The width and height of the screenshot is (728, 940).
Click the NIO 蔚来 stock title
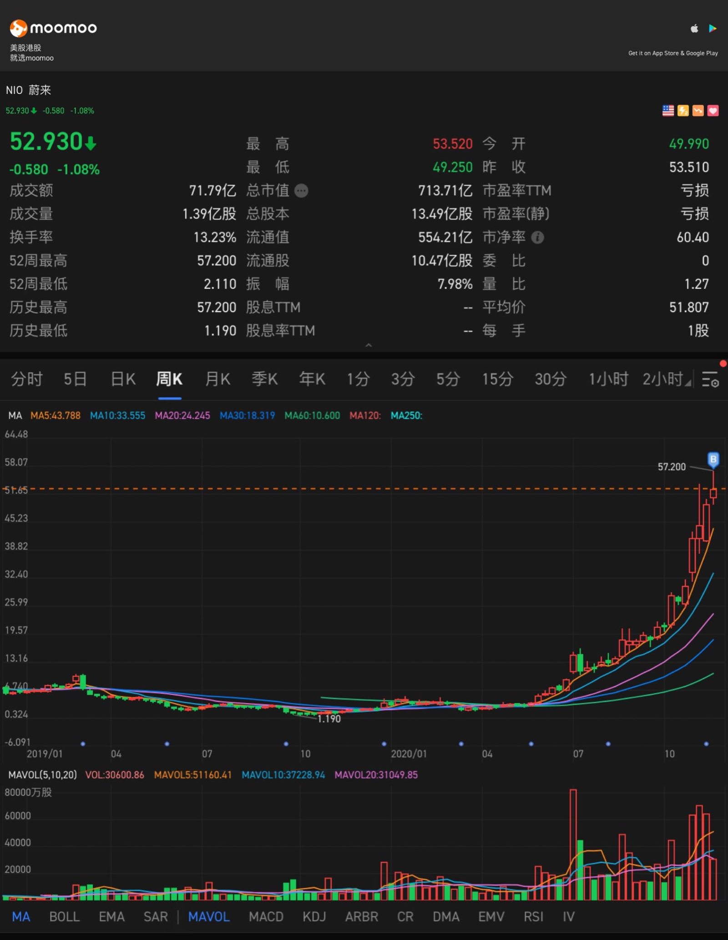[28, 90]
